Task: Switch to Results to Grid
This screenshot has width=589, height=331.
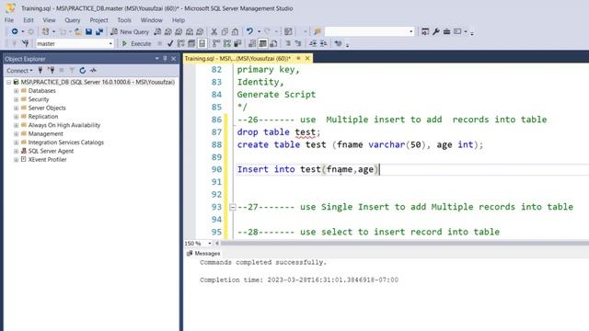Action: pos(263,44)
